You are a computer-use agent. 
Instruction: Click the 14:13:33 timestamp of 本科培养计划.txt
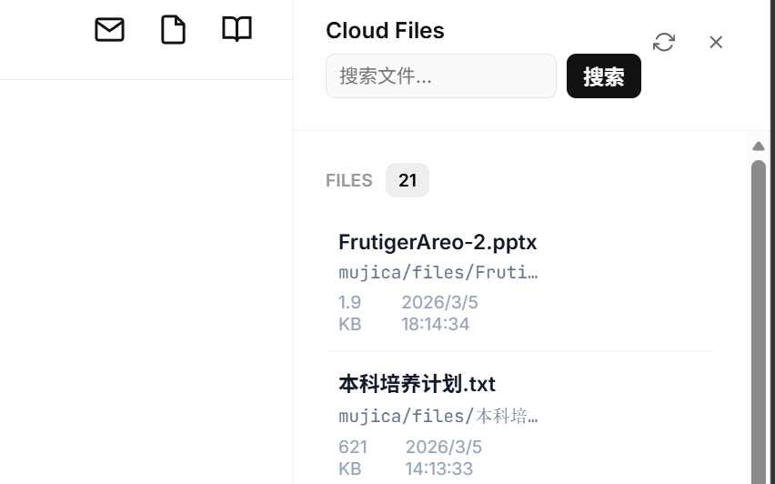pyautogui.click(x=439, y=469)
